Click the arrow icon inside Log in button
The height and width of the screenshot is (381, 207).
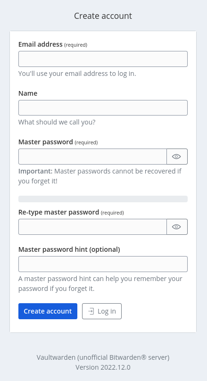point(91,311)
